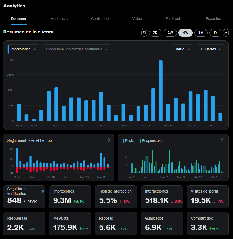
Task: Select the 3M time range button
Action: 201,33
